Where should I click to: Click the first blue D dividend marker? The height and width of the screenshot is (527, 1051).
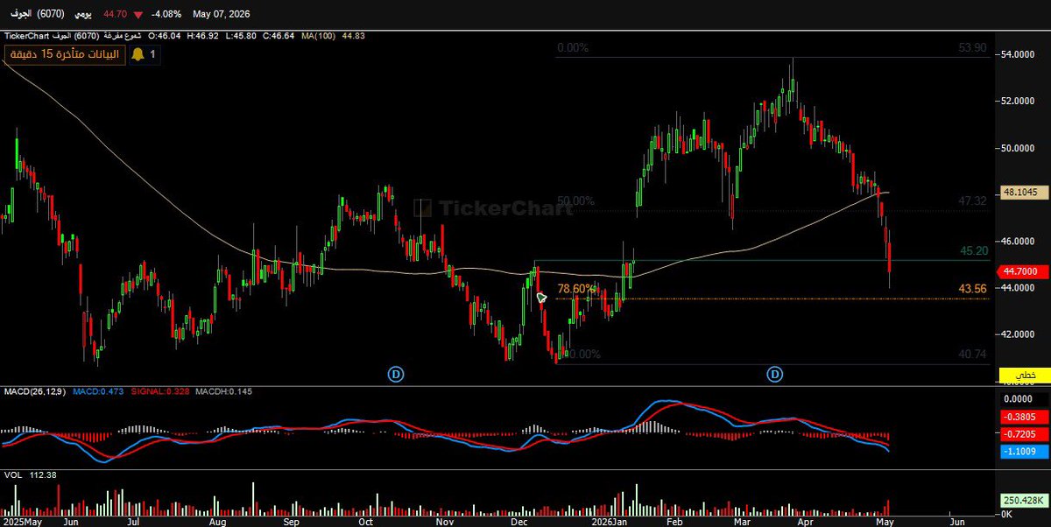click(x=396, y=375)
